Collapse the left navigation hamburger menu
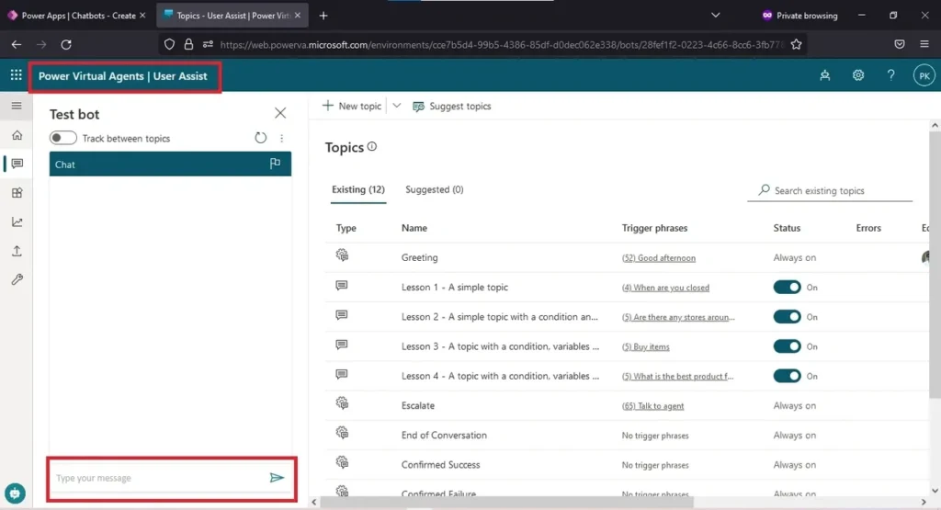Screen dimensions: 941x510 (17, 106)
